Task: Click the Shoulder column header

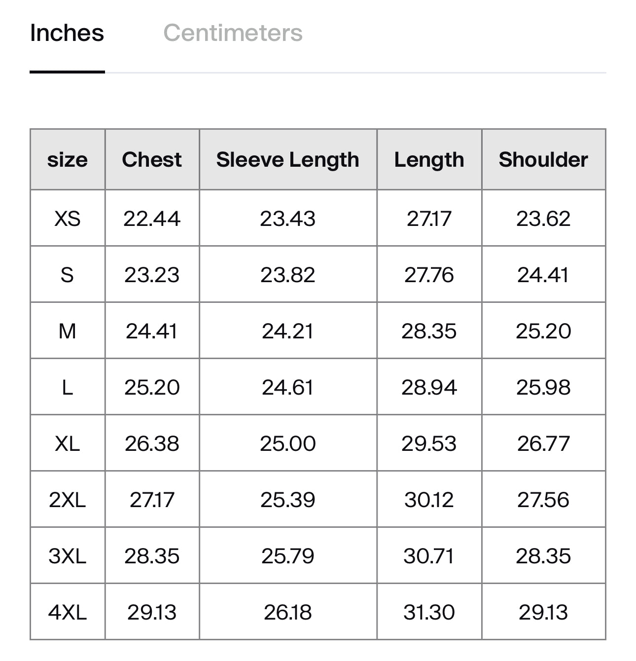Action: [543, 160]
